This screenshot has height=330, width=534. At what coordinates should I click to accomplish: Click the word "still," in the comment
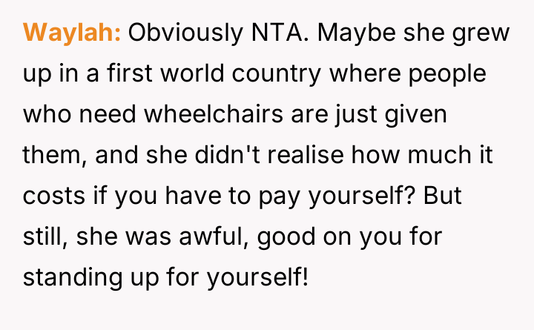(x=47, y=239)
